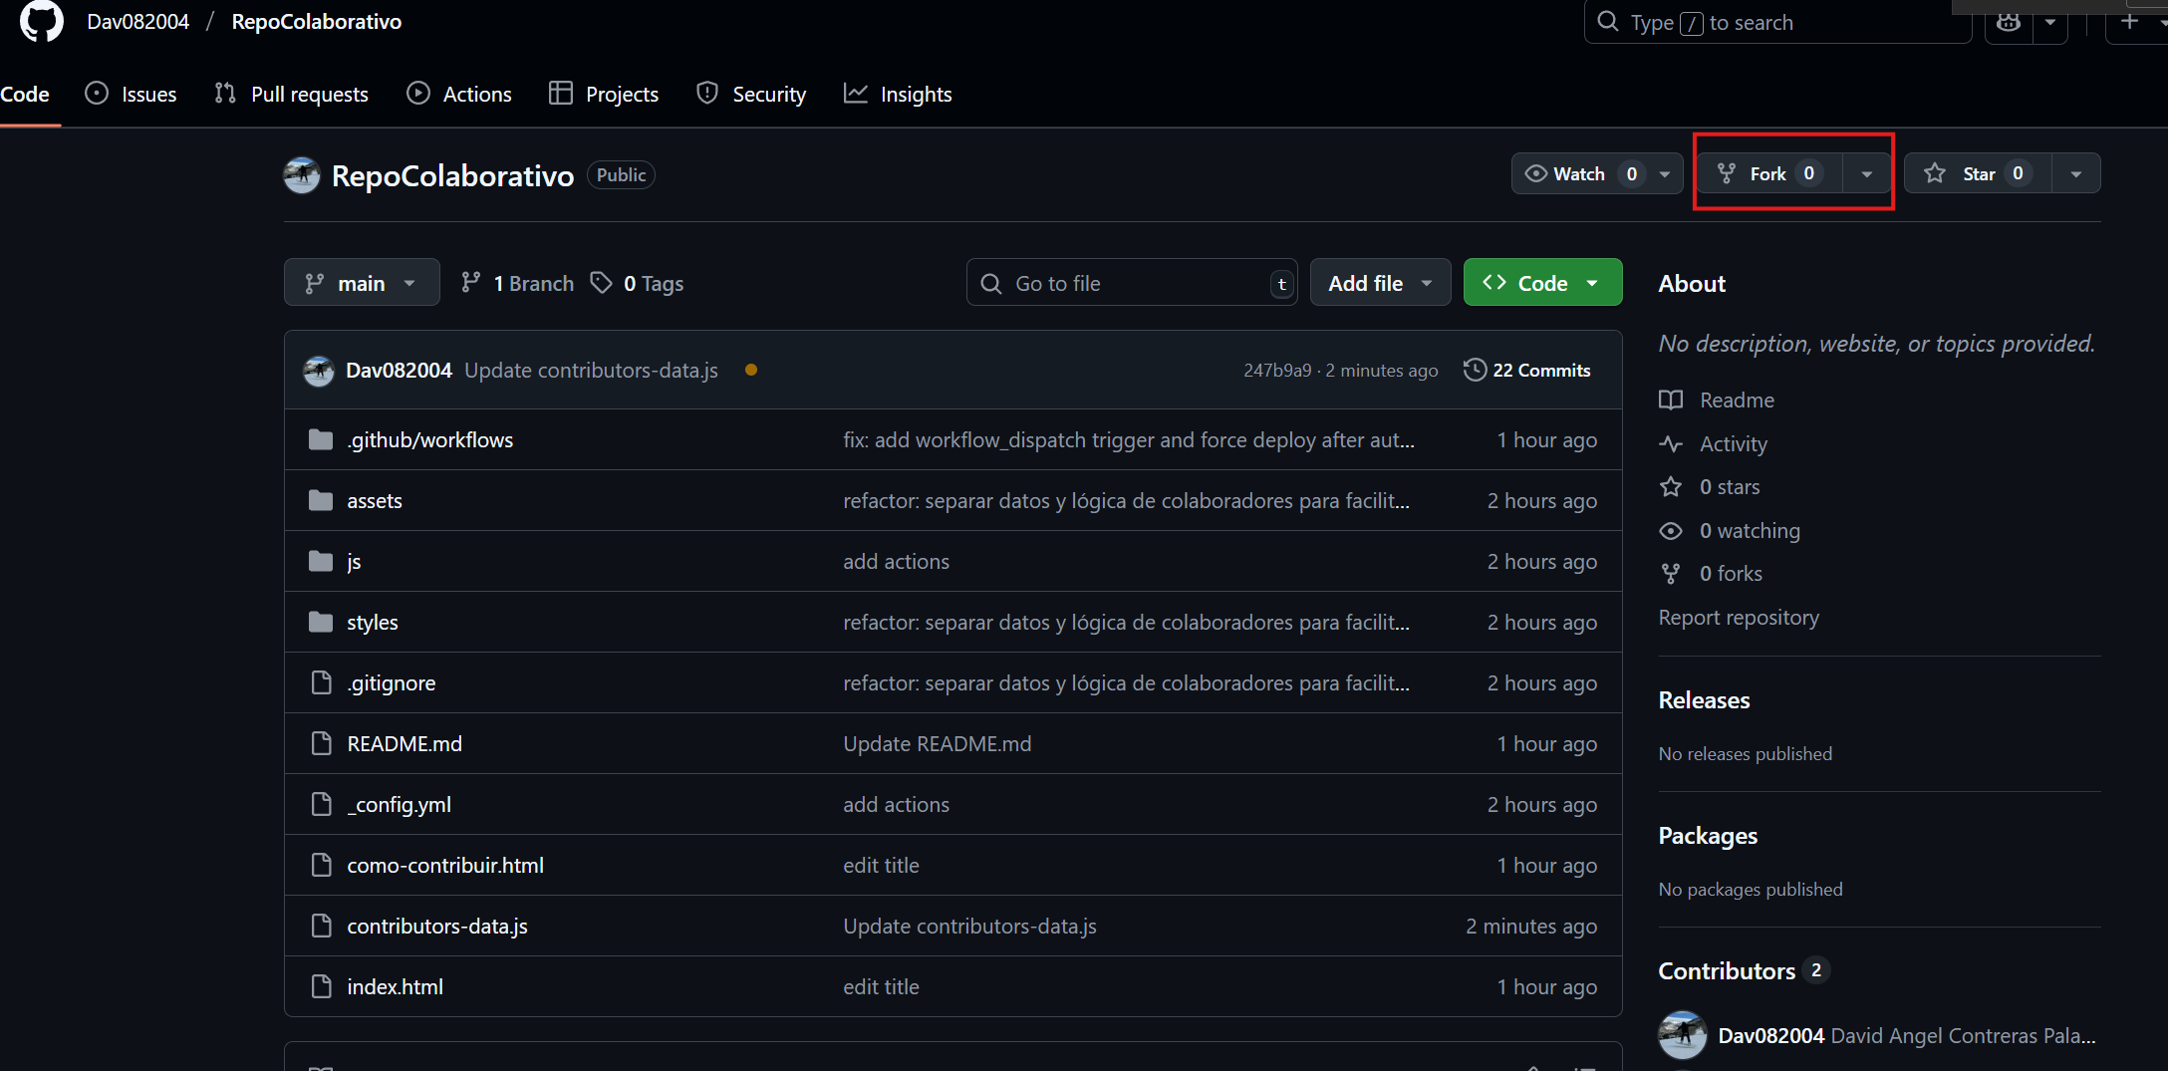The width and height of the screenshot is (2168, 1071).
Task: Click the .gitignore file icon
Action: coord(321,682)
